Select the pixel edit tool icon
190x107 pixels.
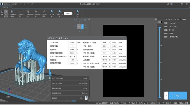(36, 12)
